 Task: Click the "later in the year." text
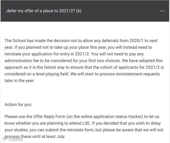pyautogui.click(x=20, y=81)
